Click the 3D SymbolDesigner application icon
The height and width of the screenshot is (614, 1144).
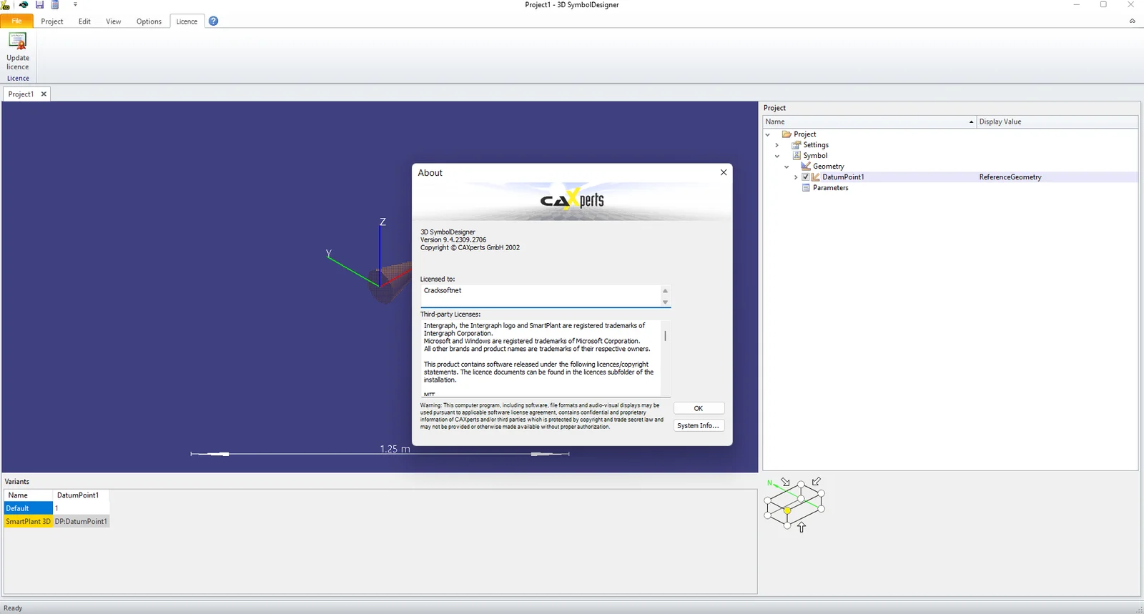point(6,5)
